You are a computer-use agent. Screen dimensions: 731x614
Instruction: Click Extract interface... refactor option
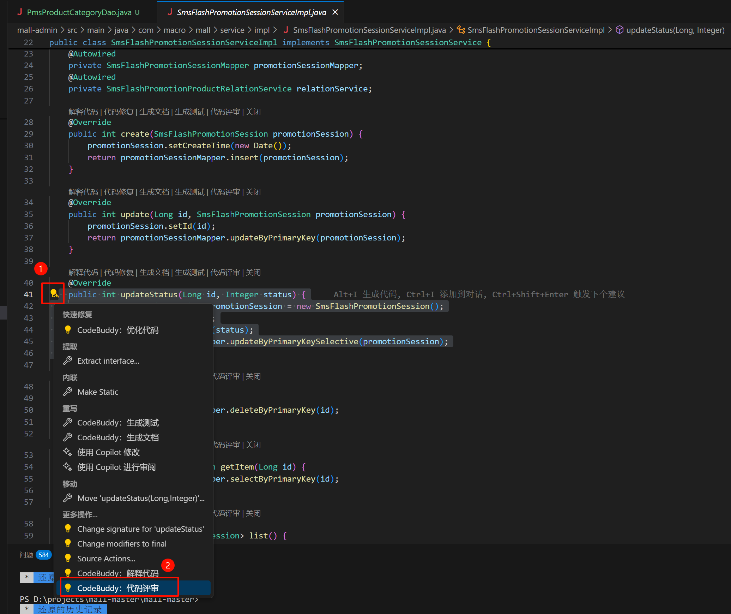click(108, 361)
